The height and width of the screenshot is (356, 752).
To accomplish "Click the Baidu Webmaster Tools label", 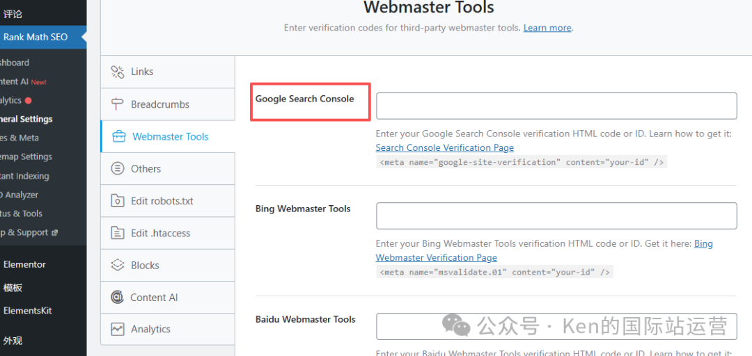I will (306, 319).
